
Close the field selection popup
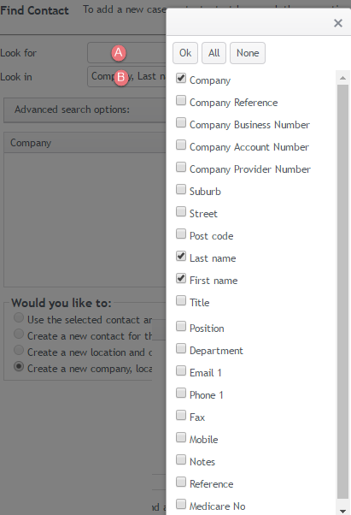338,23
